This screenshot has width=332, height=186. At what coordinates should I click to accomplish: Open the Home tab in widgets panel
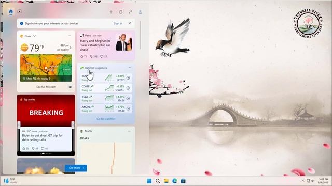11,12
